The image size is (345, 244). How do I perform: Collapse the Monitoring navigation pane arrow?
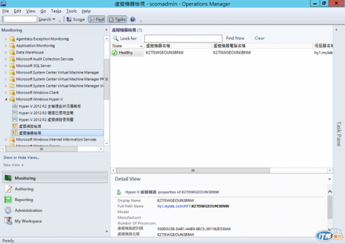click(x=106, y=30)
